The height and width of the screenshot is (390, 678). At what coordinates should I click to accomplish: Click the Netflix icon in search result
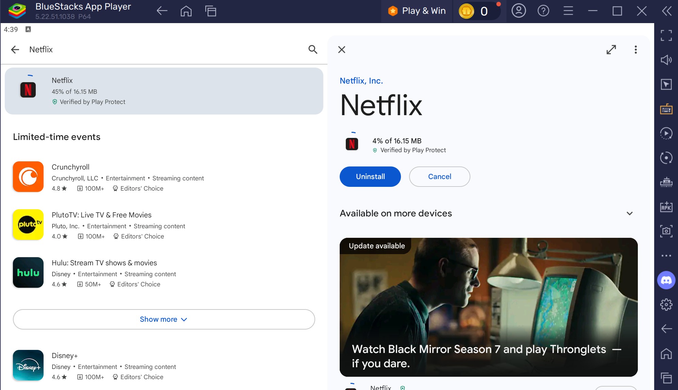(28, 90)
